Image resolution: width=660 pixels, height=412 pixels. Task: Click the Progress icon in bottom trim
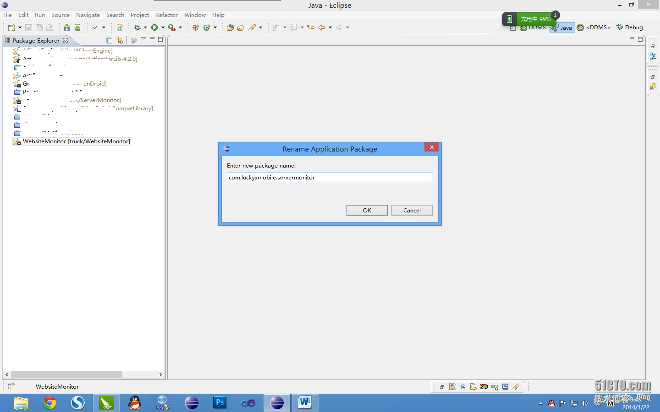pos(495,387)
